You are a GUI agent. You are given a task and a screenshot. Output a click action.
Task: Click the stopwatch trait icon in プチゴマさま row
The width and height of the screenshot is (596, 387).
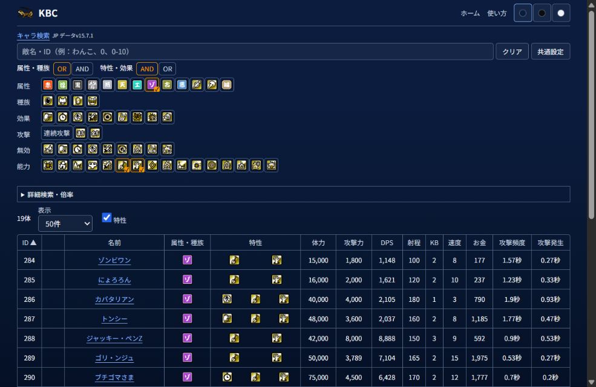point(227,377)
